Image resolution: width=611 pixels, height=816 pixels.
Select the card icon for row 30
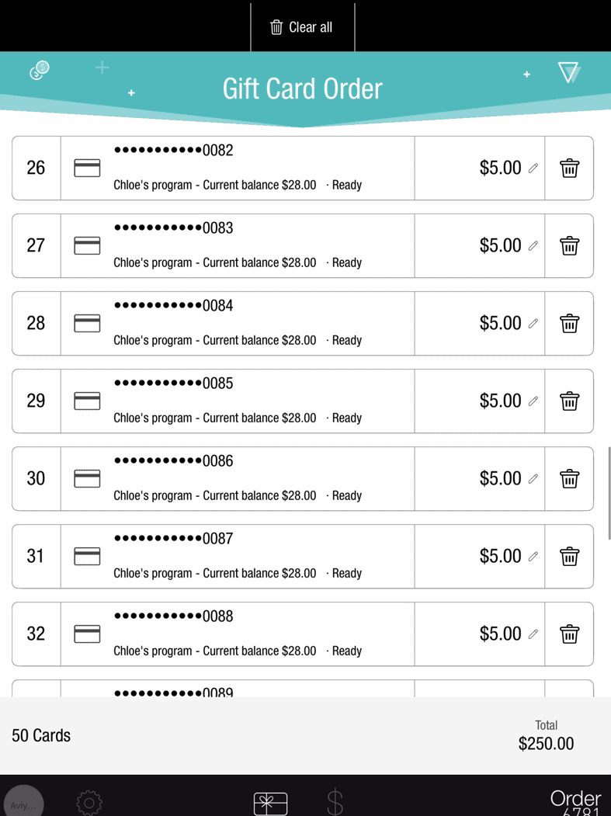click(87, 479)
